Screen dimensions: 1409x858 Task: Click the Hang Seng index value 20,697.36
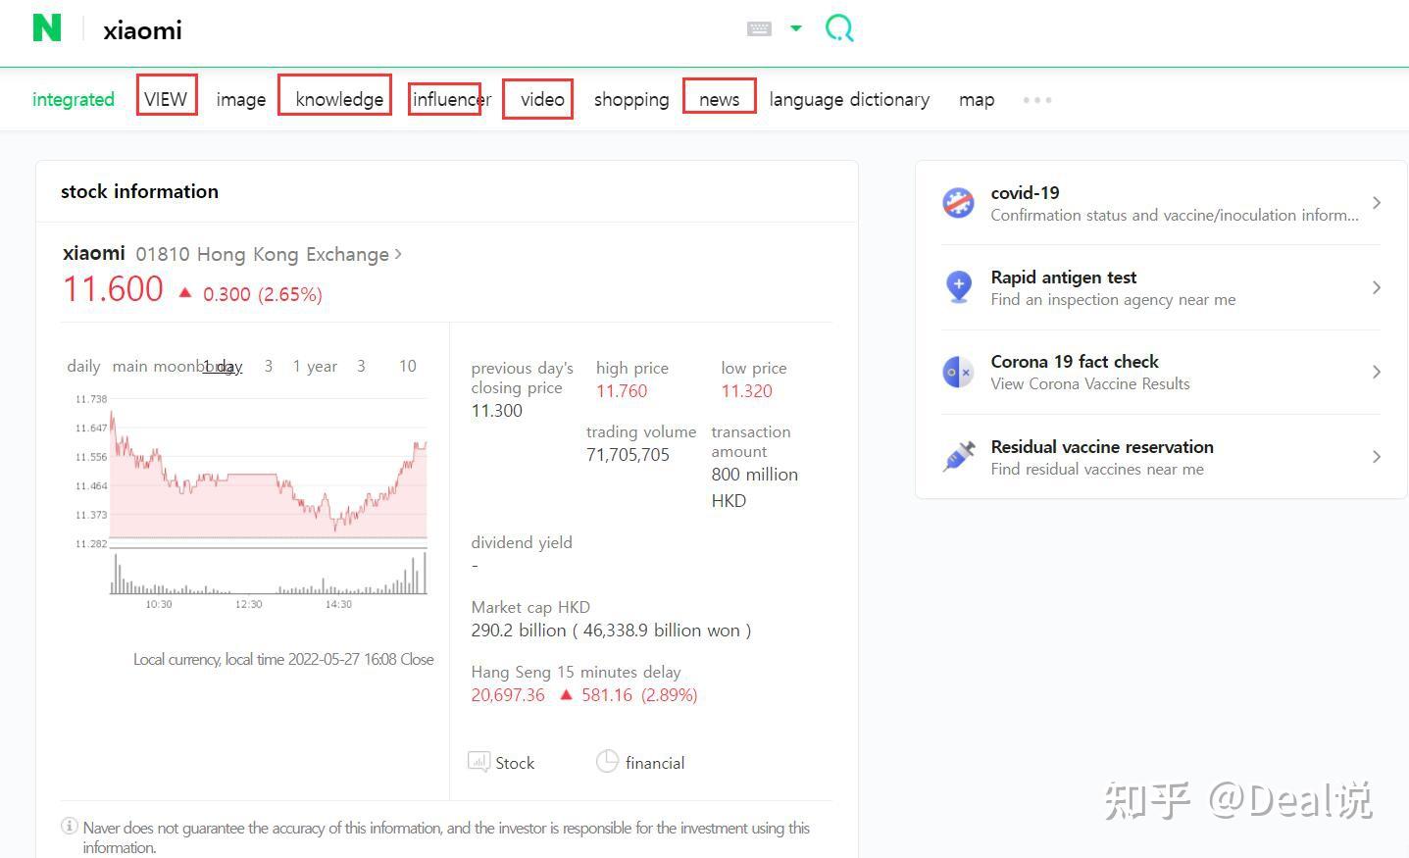point(508,695)
